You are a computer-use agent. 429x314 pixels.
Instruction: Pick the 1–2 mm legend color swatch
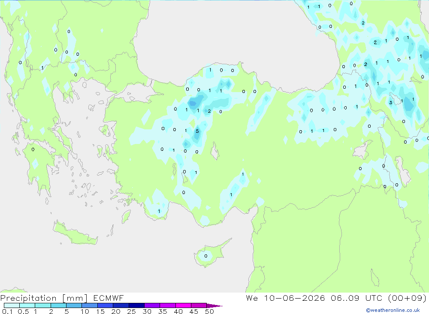point(43,305)
